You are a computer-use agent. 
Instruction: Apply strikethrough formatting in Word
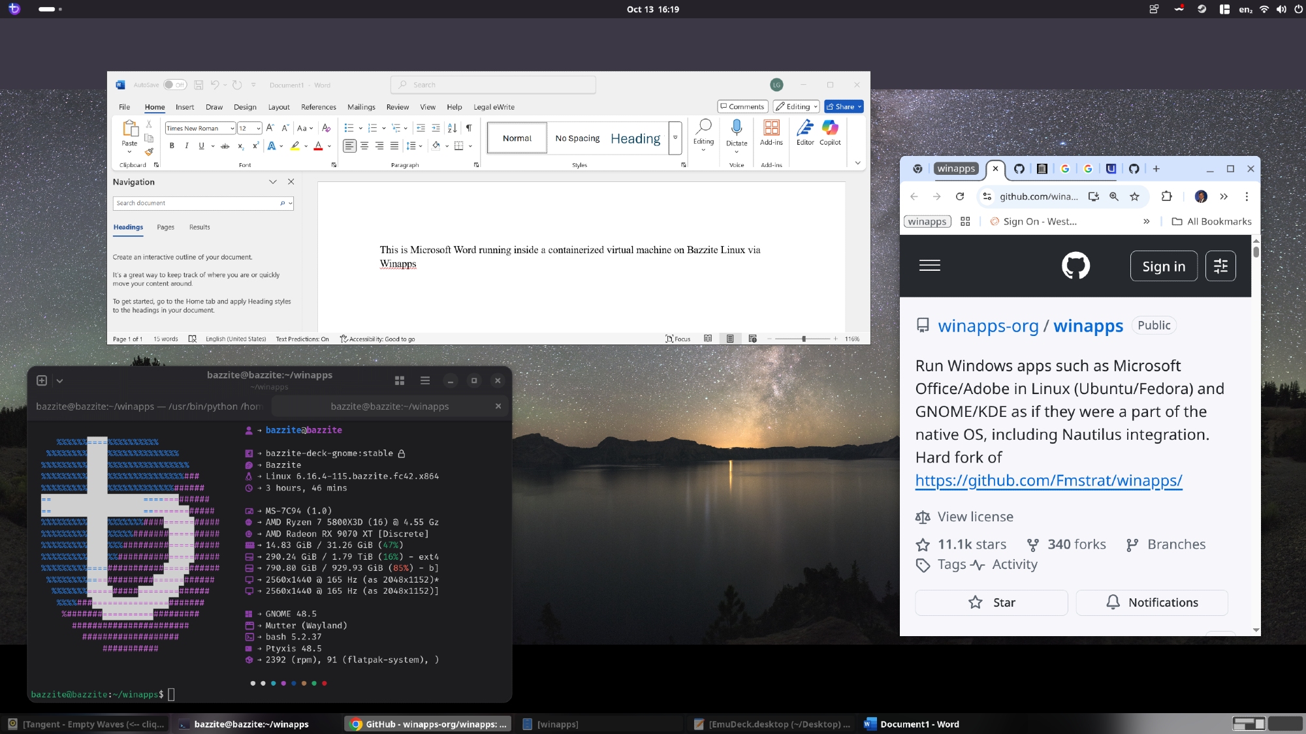(225, 146)
